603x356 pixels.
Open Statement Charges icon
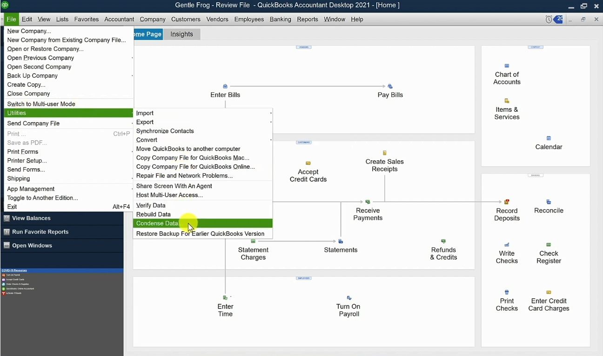(x=253, y=241)
